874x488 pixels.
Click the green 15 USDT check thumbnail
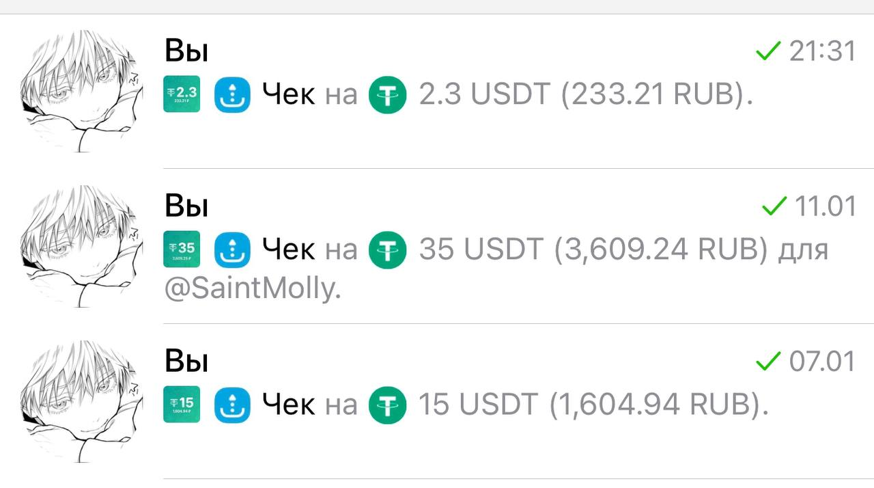click(182, 404)
